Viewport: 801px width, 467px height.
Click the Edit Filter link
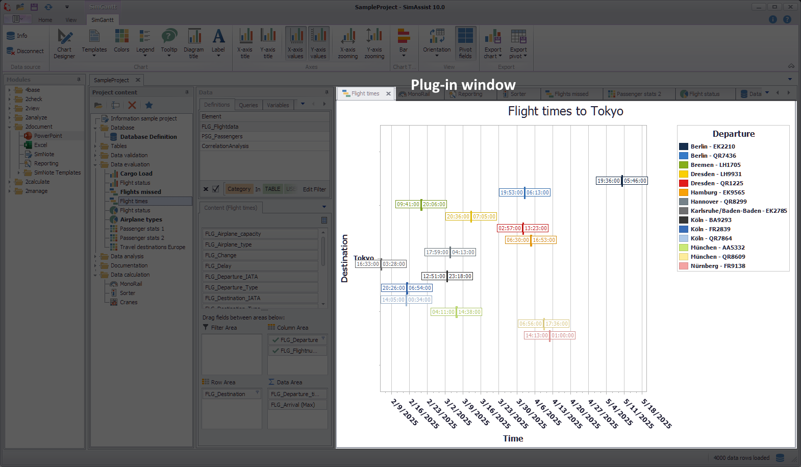[x=314, y=189]
